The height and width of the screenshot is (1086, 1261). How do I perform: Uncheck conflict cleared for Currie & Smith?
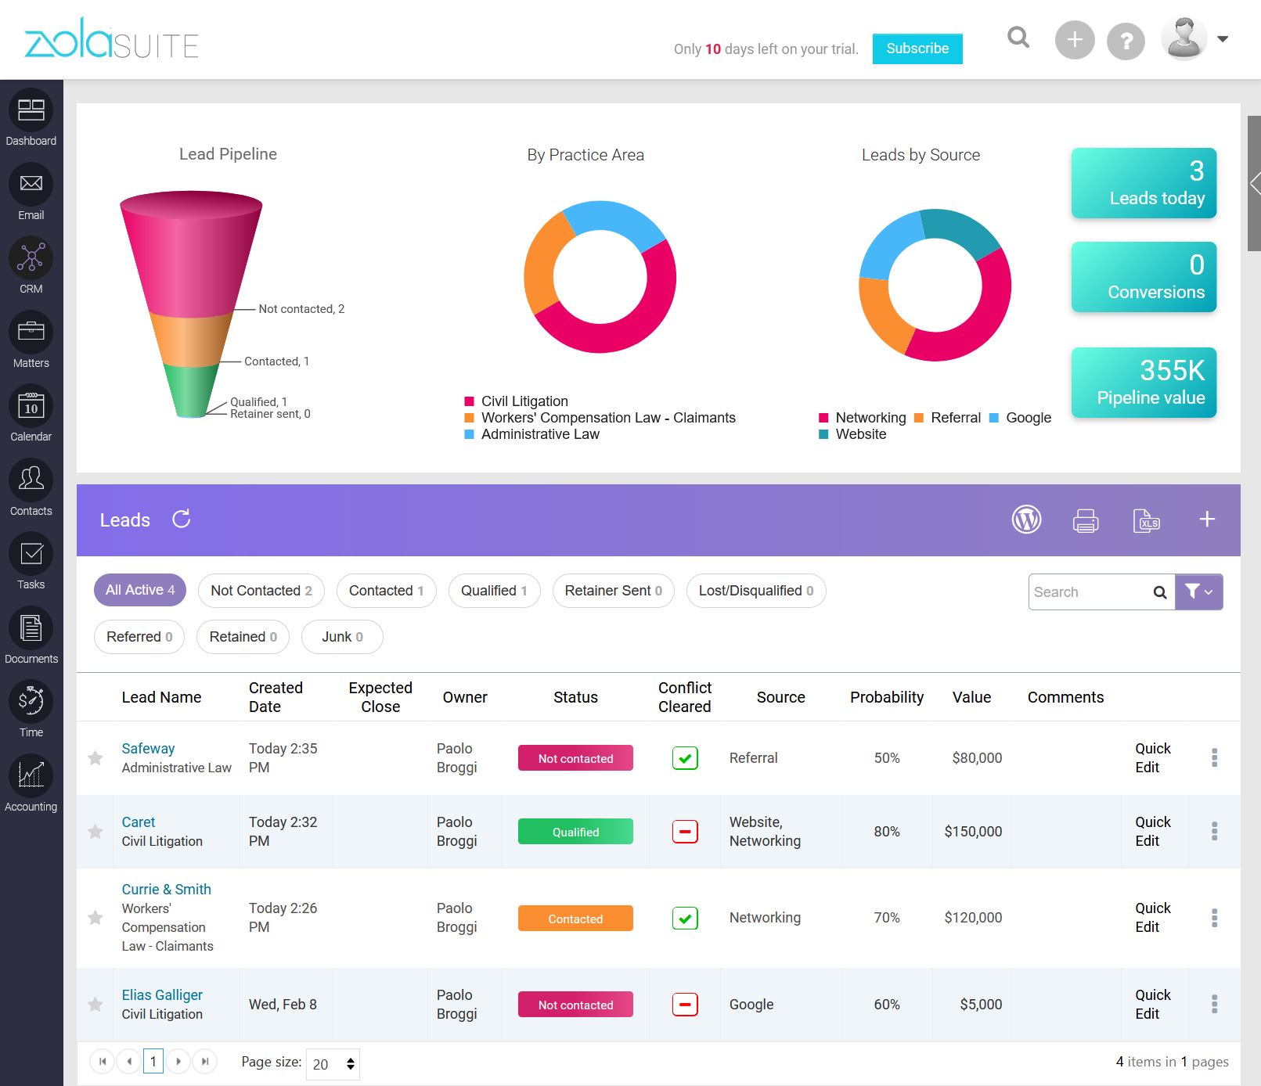click(685, 918)
